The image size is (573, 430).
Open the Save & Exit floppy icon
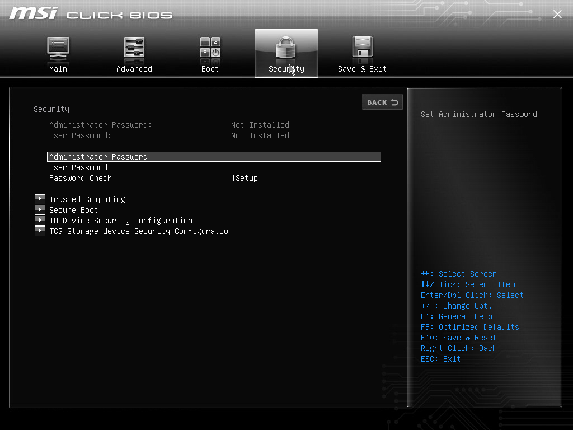pyautogui.click(x=362, y=48)
